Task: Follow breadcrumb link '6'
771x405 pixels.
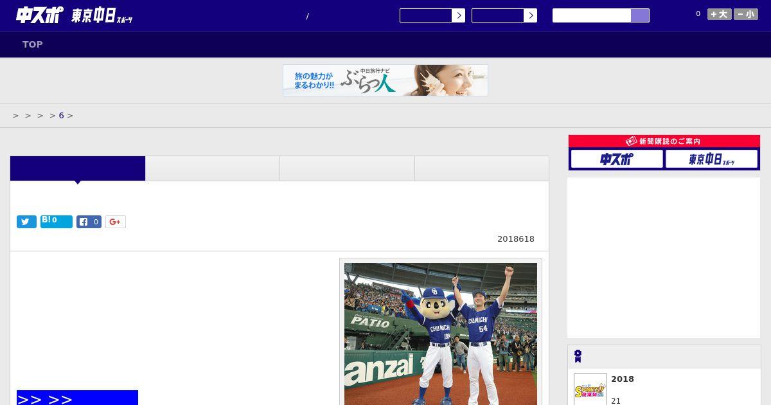Action: (x=61, y=116)
